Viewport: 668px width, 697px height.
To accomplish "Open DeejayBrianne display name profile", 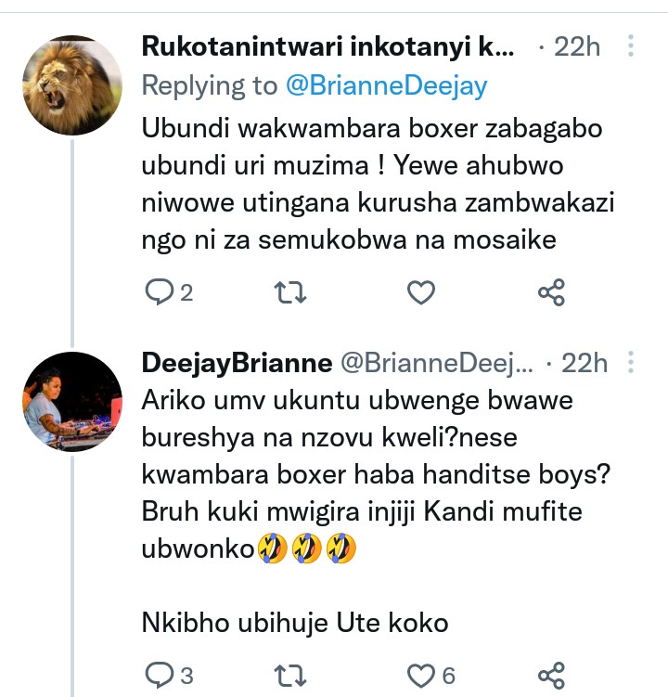I will 237,363.
